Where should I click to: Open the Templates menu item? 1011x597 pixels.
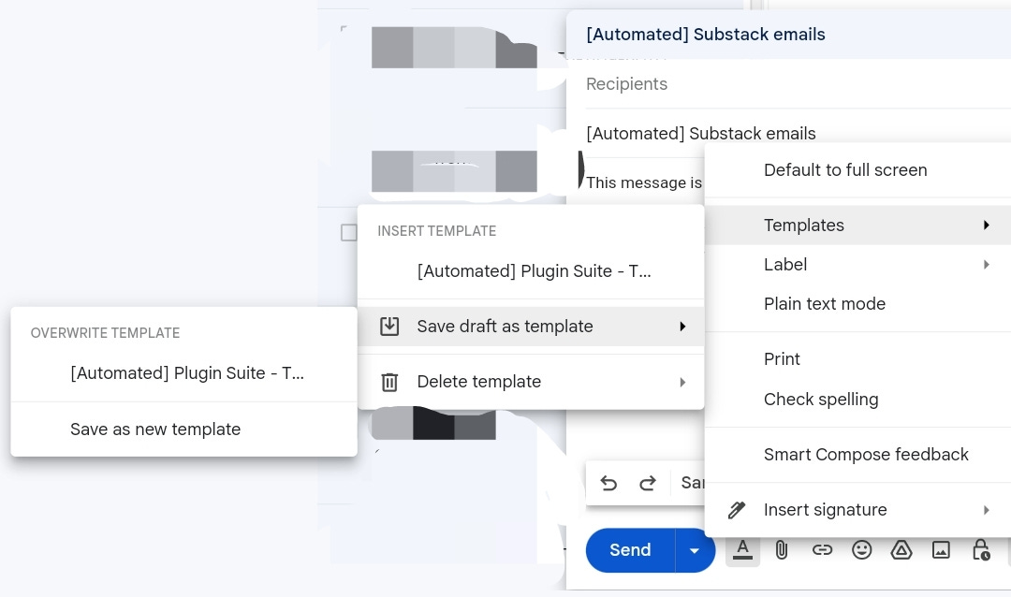pos(857,225)
